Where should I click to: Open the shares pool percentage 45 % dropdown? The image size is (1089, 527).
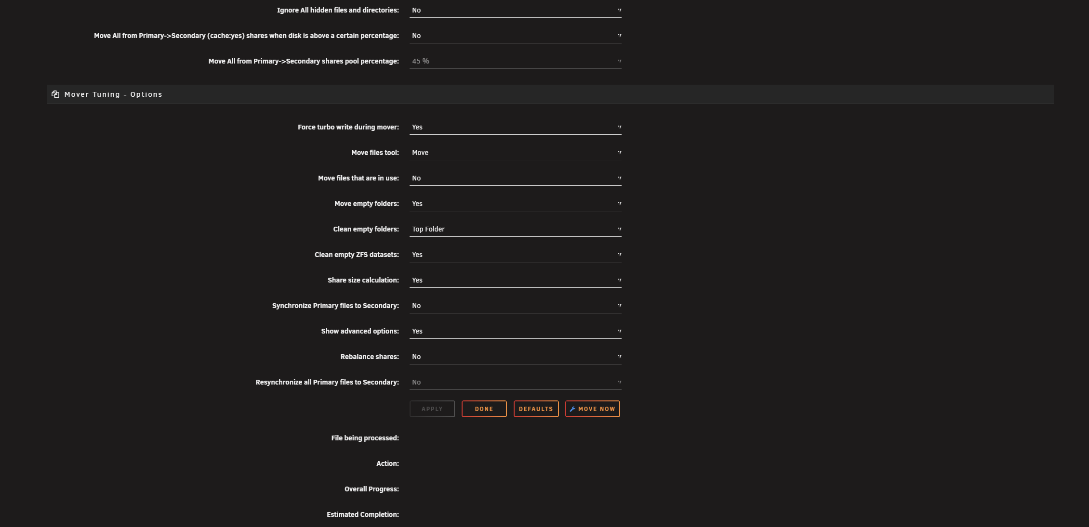point(515,61)
